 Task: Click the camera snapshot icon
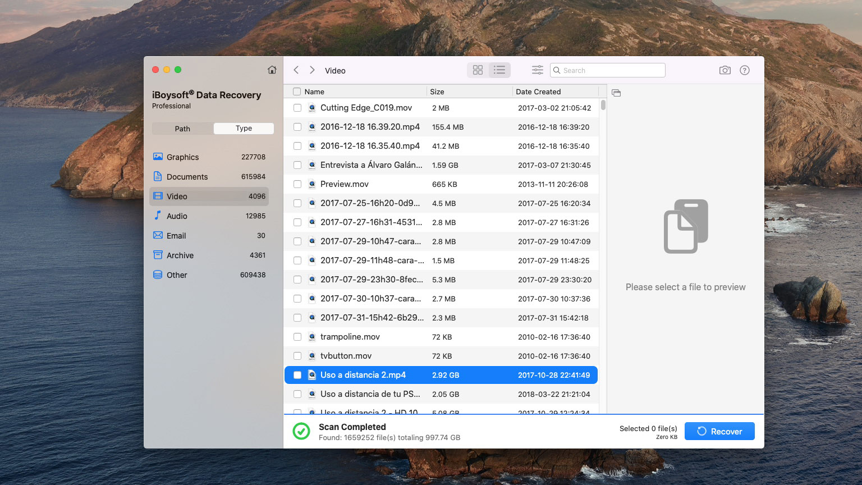point(725,70)
